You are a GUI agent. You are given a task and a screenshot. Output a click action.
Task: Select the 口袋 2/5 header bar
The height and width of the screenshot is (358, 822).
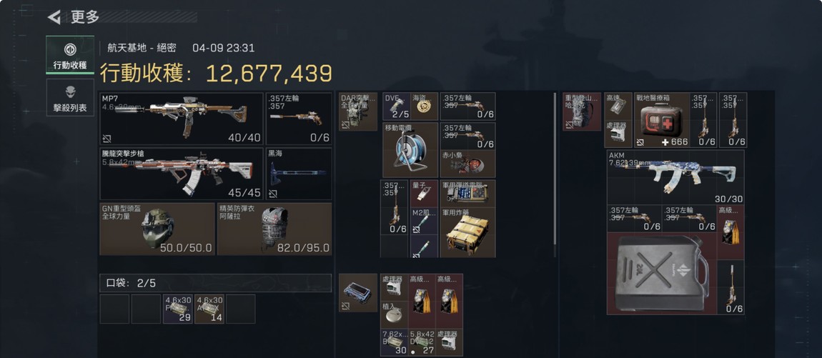tap(215, 283)
